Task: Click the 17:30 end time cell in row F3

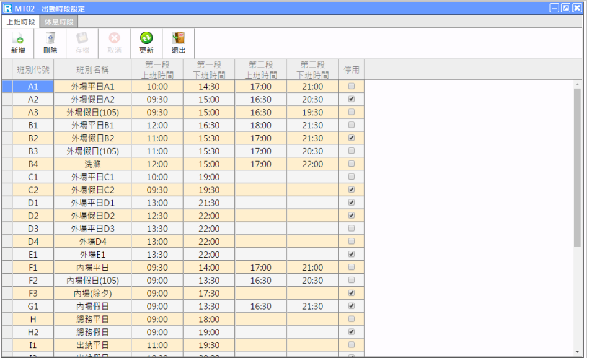Action: (x=209, y=294)
